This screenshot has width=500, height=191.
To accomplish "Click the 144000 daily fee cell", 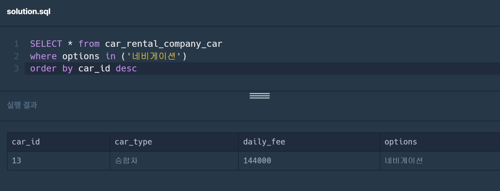I will pyautogui.click(x=257, y=161).
